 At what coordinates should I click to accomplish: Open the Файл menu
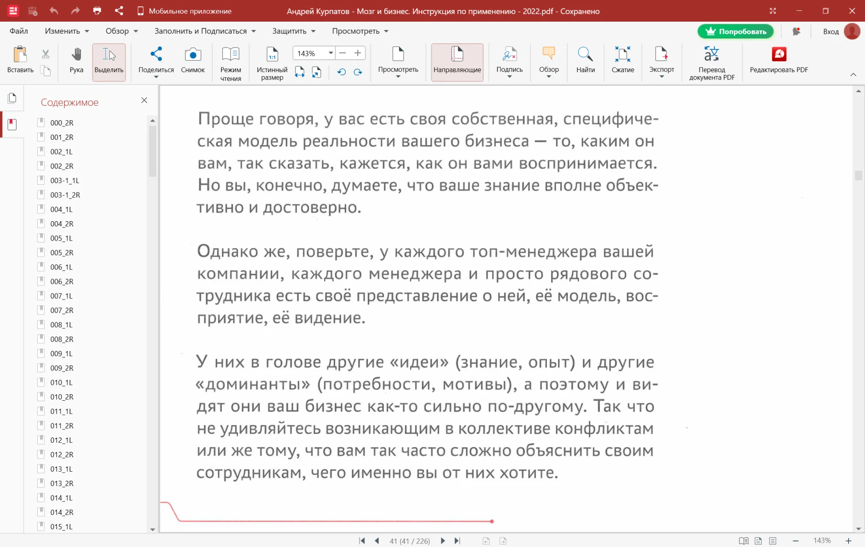19,31
